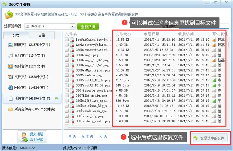Click the file icon of 360Drvmgr.png

coord(72,55)
